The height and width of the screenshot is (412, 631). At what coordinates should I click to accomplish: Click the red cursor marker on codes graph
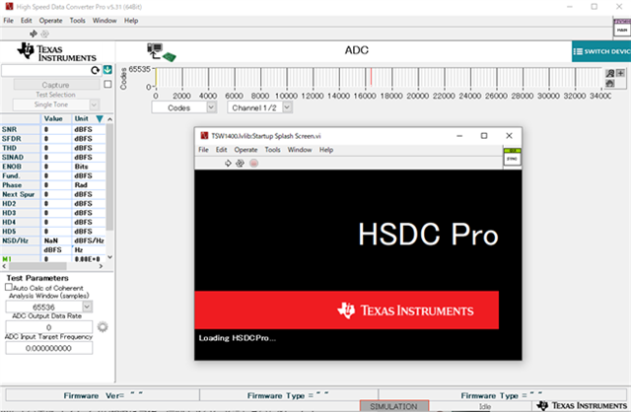tap(371, 77)
